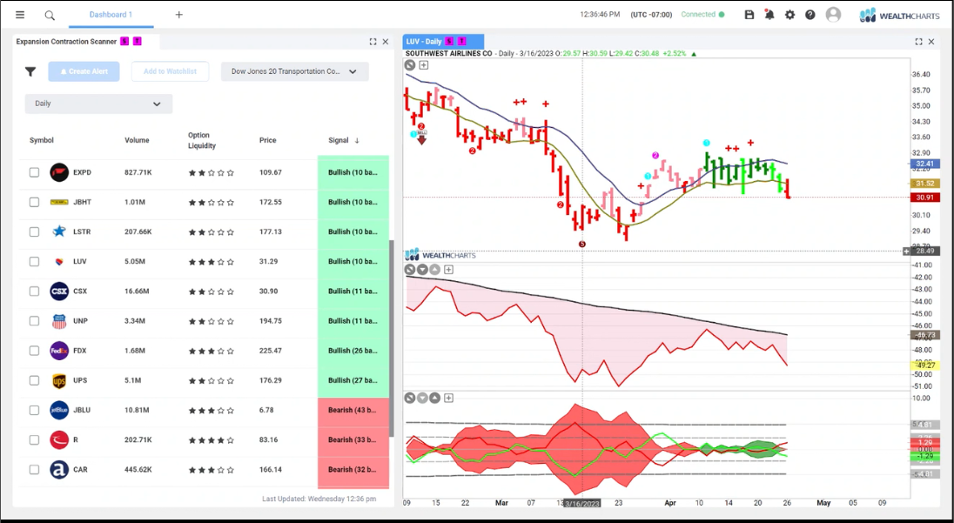This screenshot has width=954, height=523.
Task: Click CSX volume 16.66M
Action: click(137, 292)
